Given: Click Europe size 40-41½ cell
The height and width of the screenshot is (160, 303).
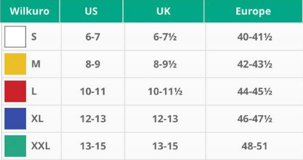Looking at the screenshot, I should (254, 37).
